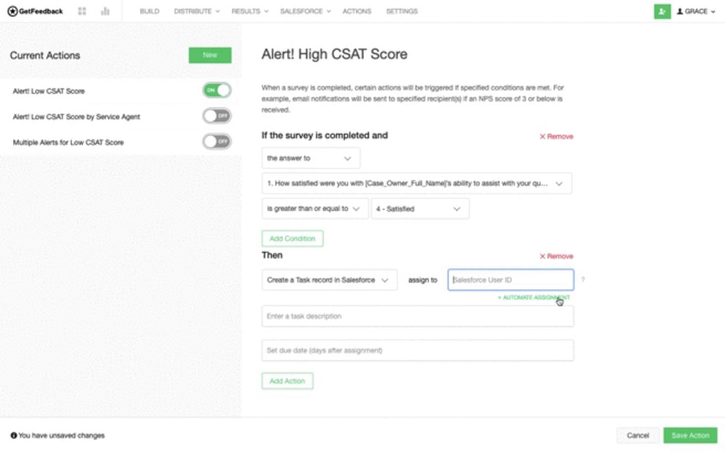Click the task description field
Screen dimensions: 725x453
(417, 316)
